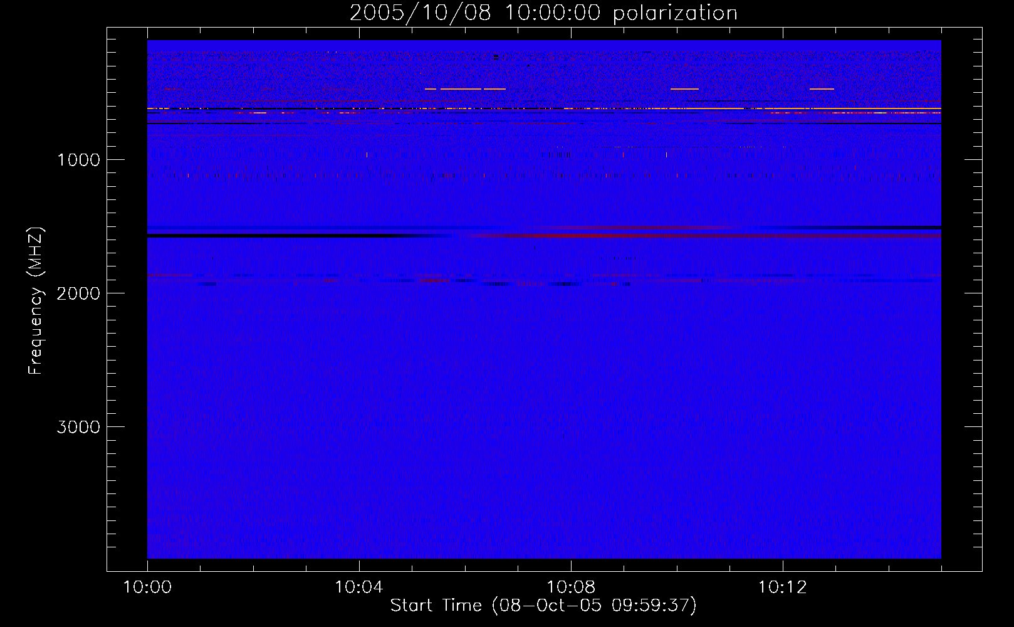The height and width of the screenshot is (627, 1014).
Task: Click the "3000" frequency tick label
Action: (78, 427)
